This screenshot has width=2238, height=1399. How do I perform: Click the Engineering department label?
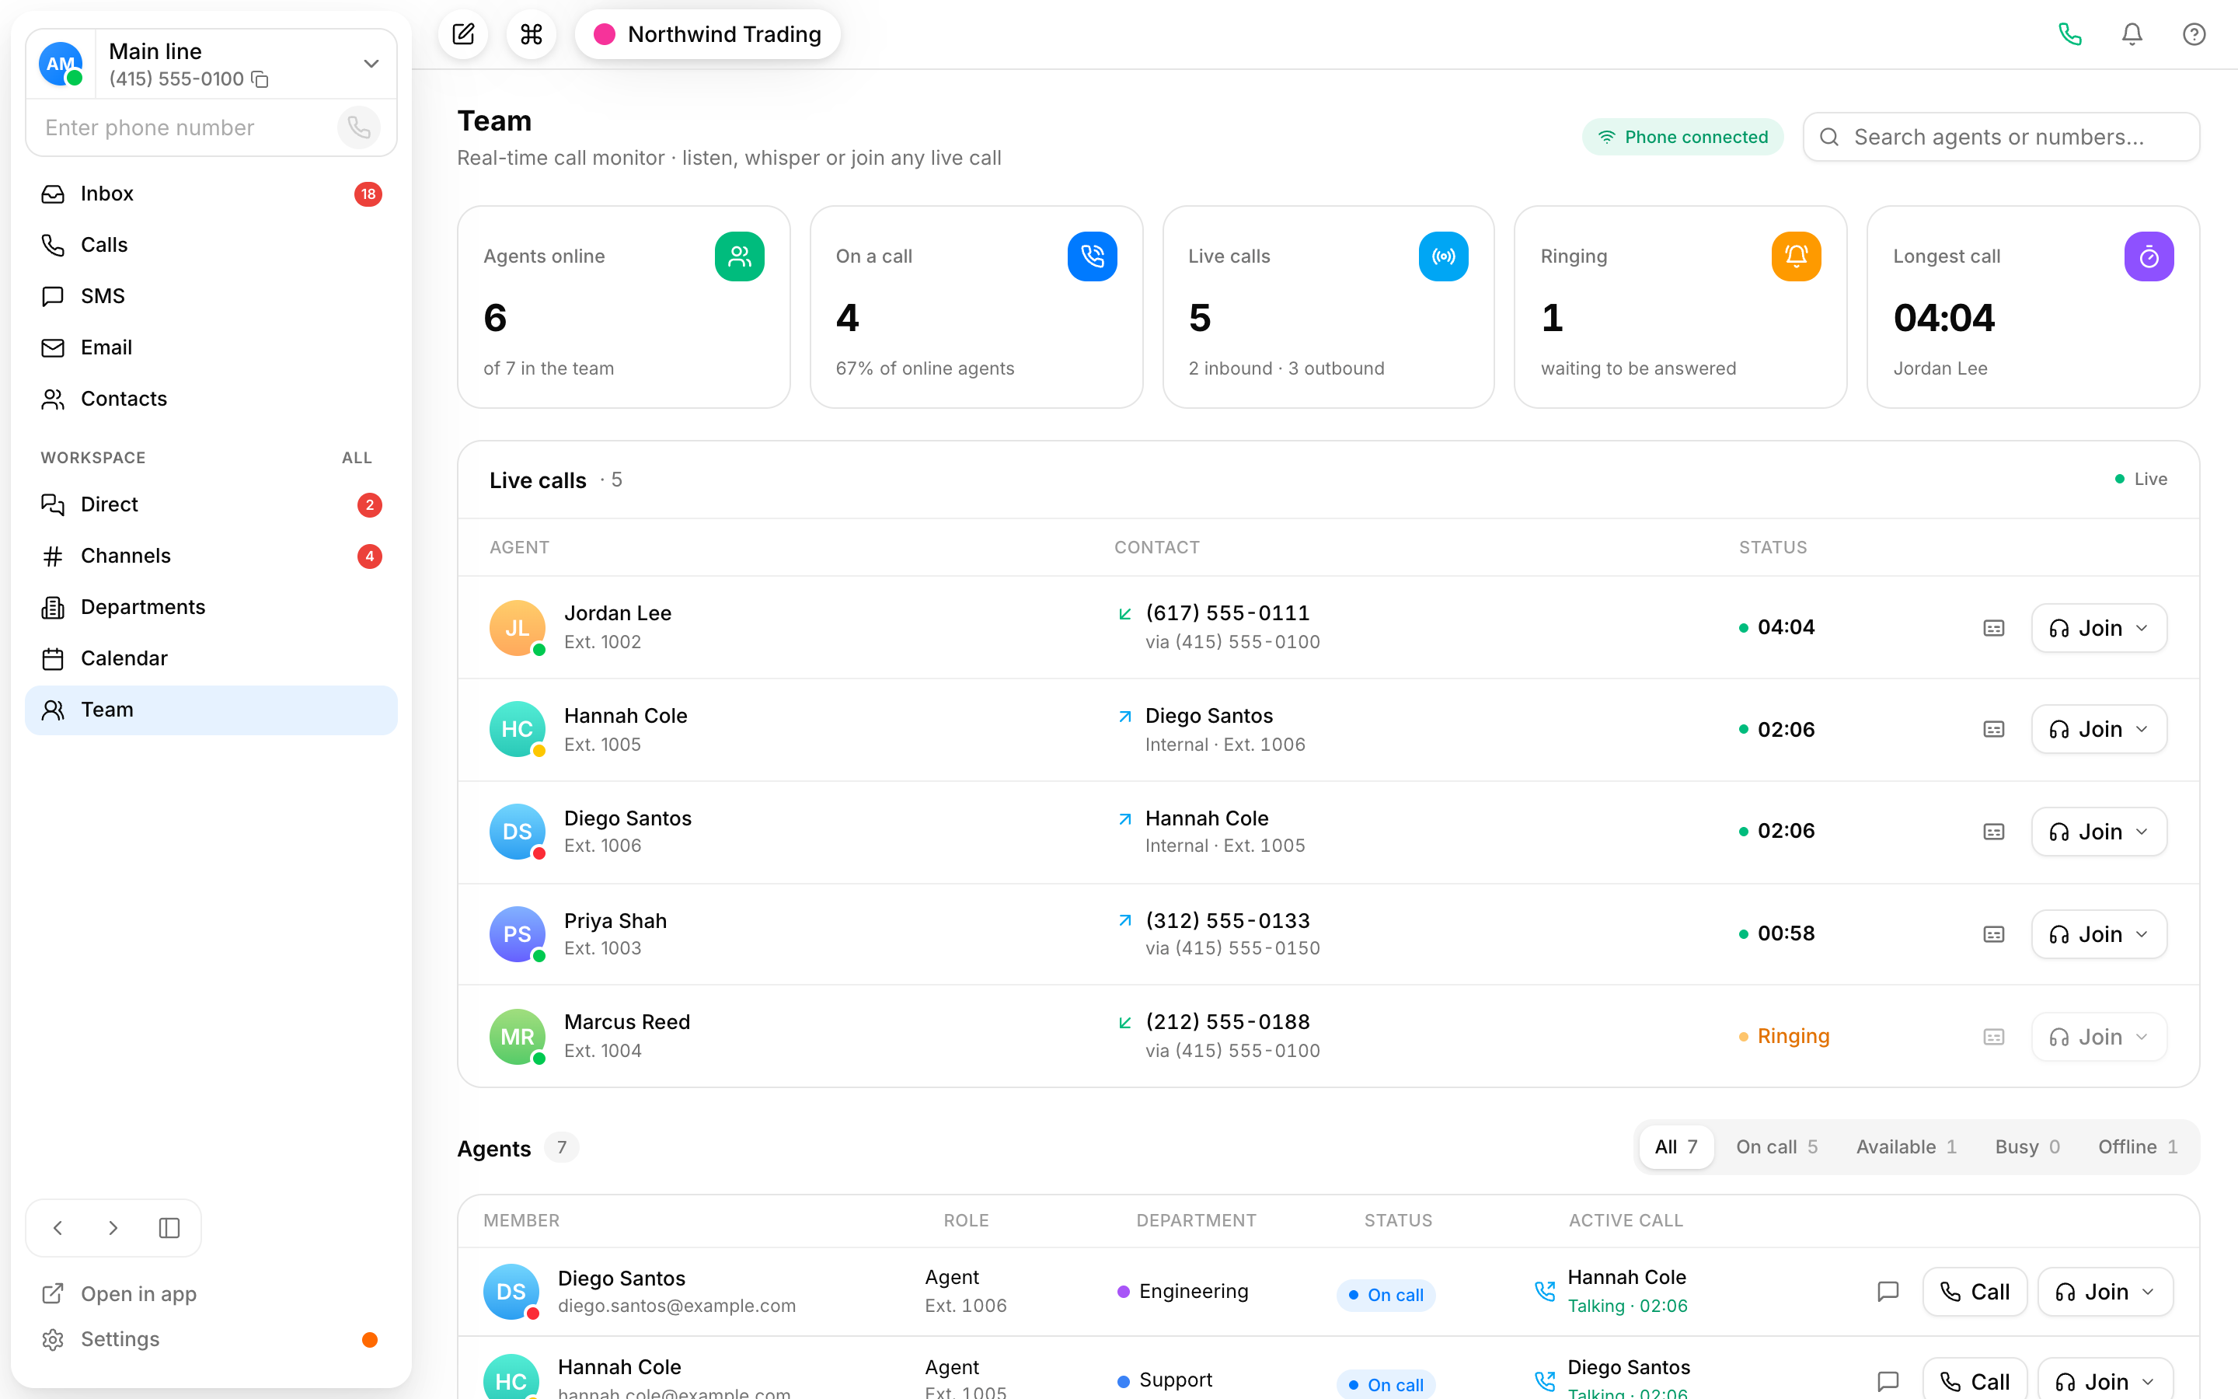pos(1193,1292)
